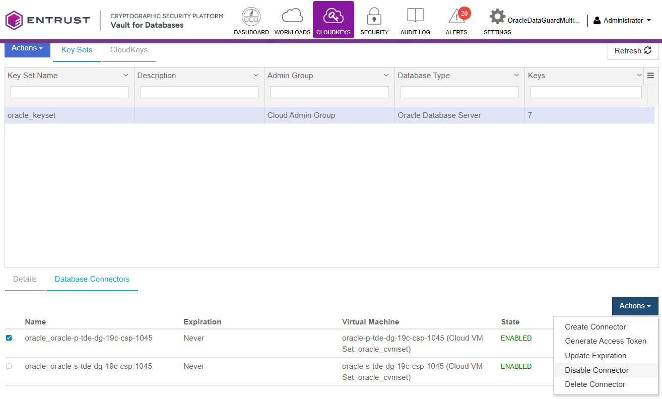
Task: Open Settings gear icon
Action: pyautogui.click(x=497, y=16)
